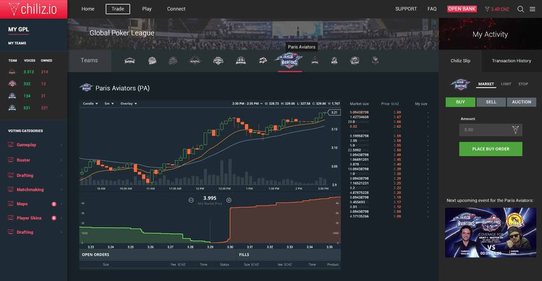Click the chiliz.io logo

33,9
